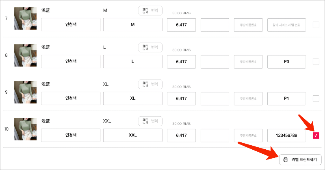Click the translate icon in row 8

[145, 48]
